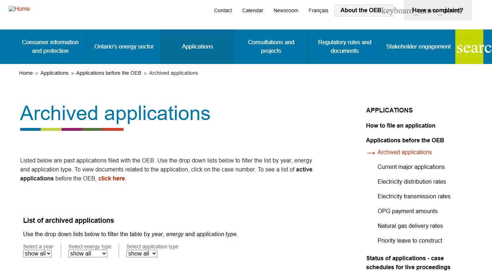Click the Home logo
492x276 pixels.
pyautogui.click(x=19, y=9)
